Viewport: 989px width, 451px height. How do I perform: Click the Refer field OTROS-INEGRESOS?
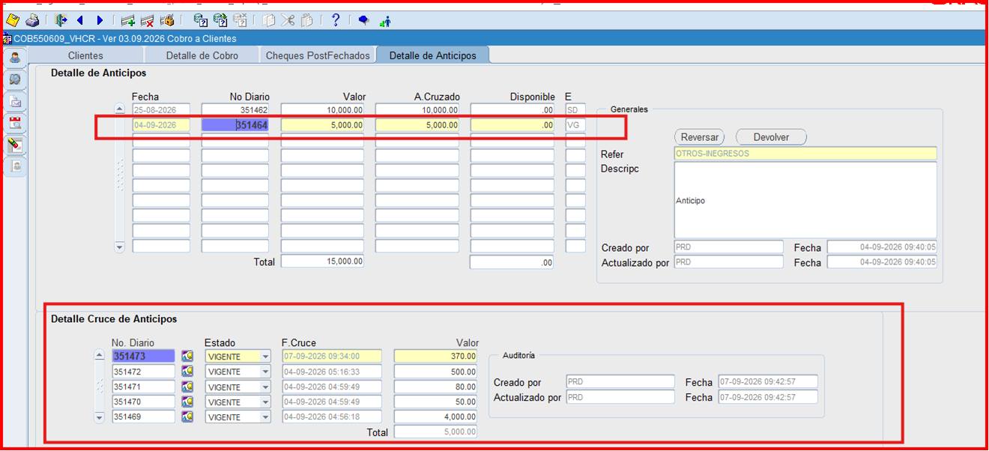coord(805,154)
